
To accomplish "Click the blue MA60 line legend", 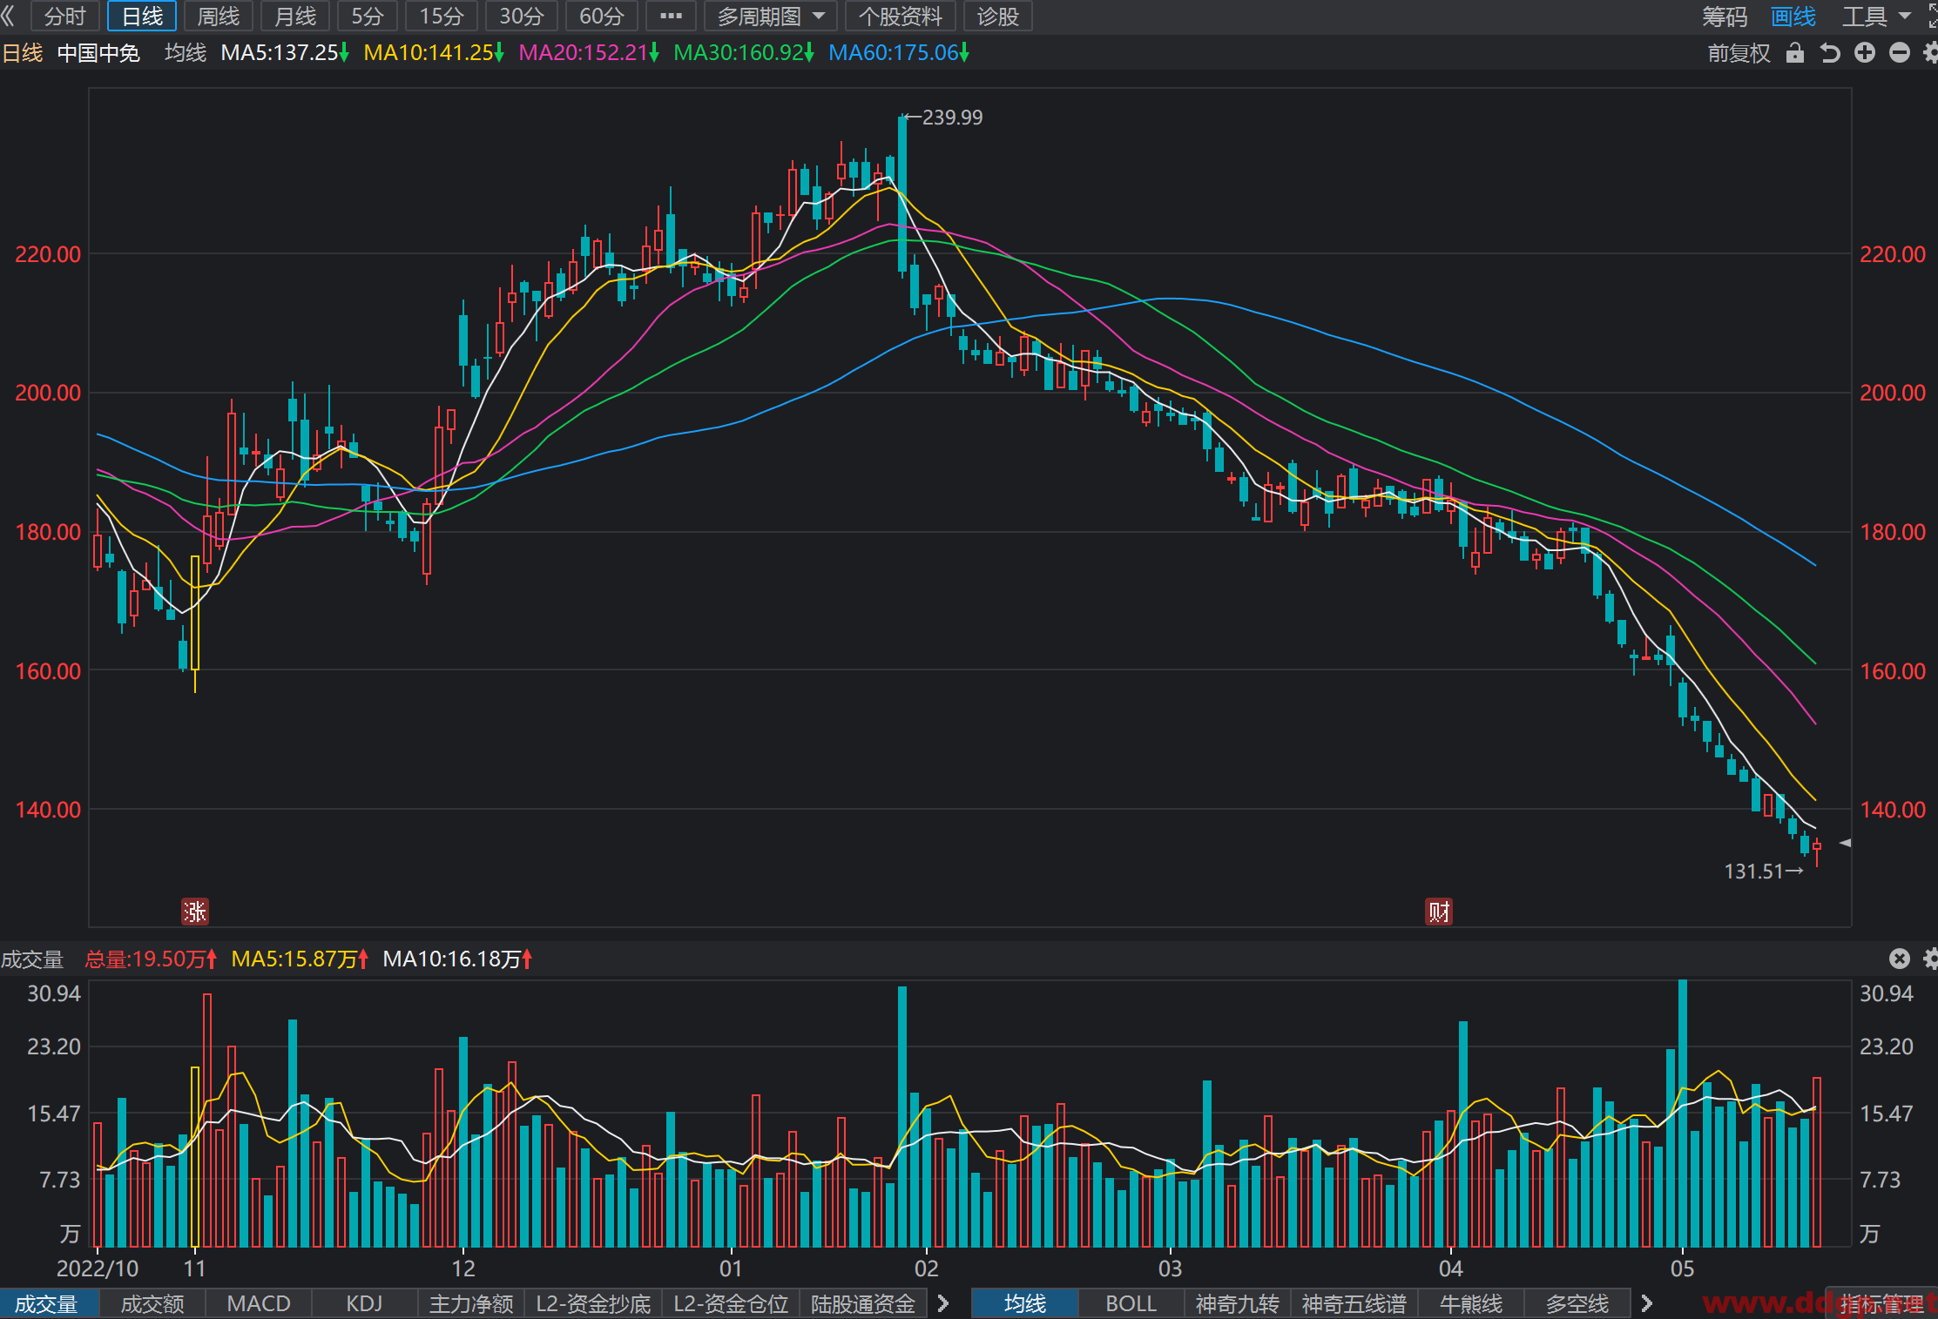I will click(898, 53).
